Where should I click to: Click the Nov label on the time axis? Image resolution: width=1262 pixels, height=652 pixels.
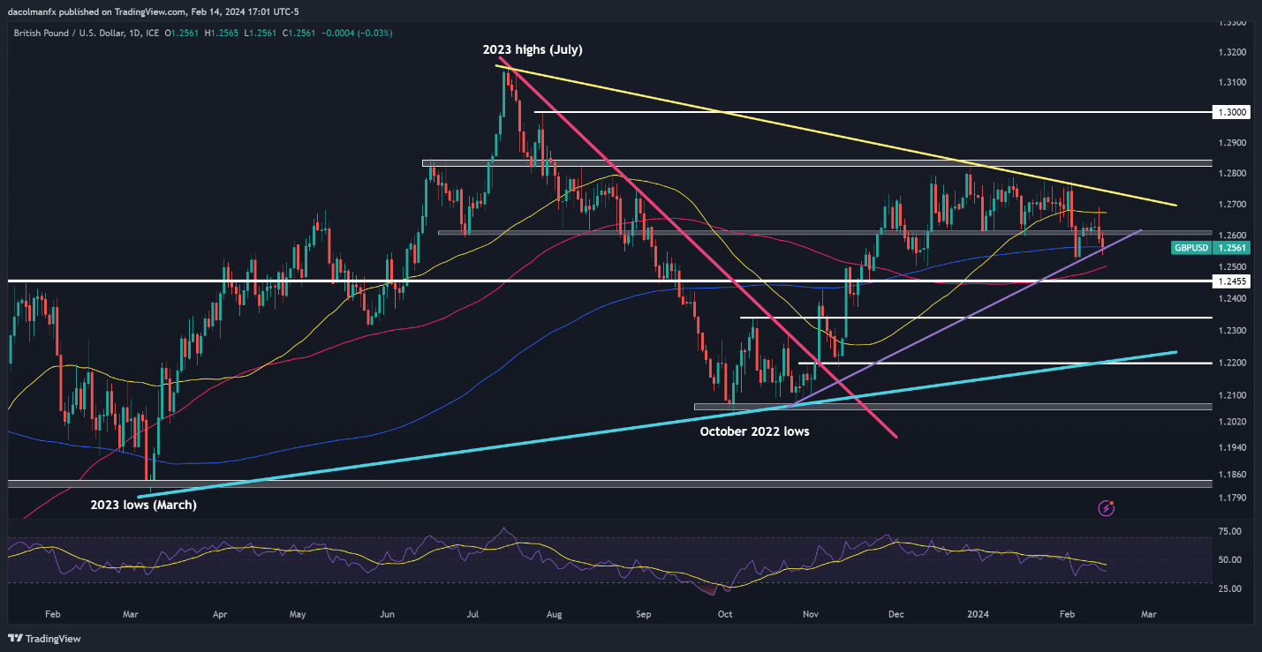pos(809,613)
